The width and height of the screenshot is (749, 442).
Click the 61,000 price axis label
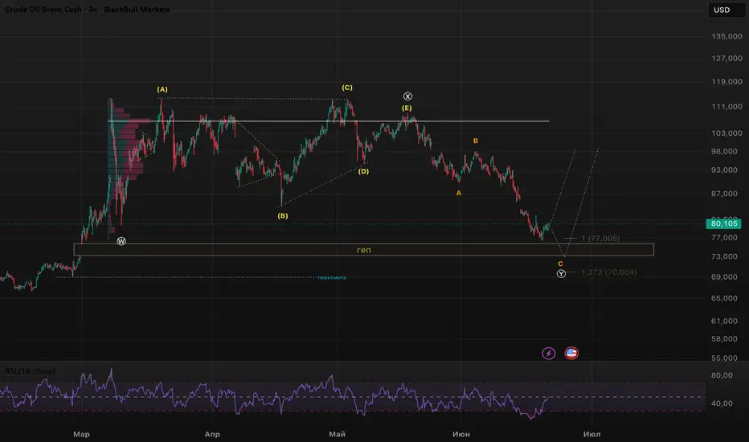click(724, 321)
